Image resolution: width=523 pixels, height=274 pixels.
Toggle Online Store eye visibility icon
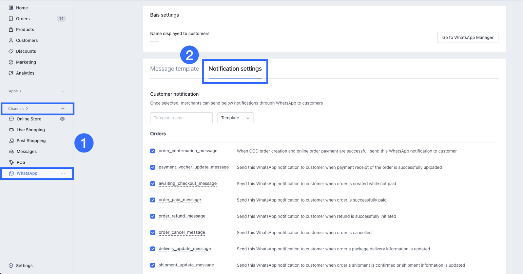point(62,119)
